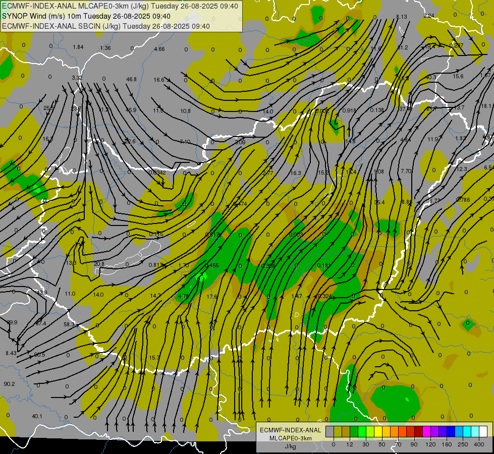The image size is (494, 454).
Task: Click the map value 1.70
Action: 184,266
